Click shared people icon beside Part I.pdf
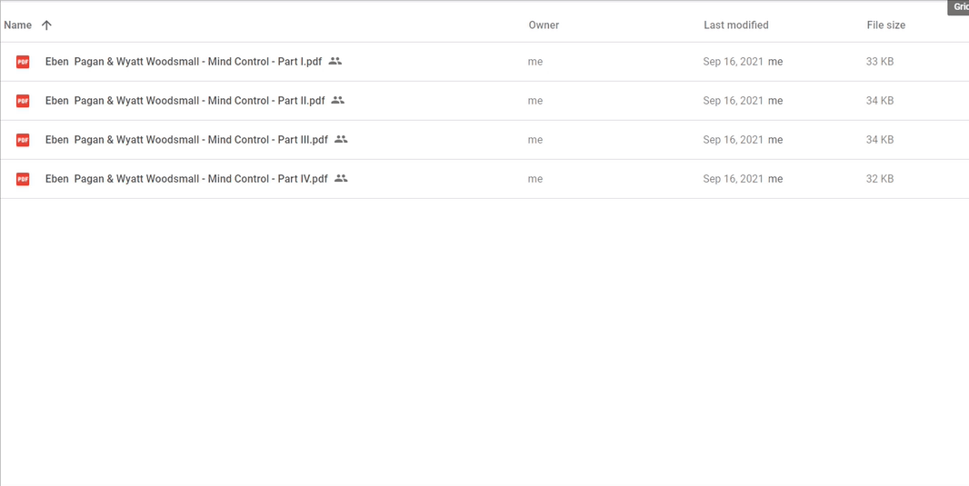 335,61
